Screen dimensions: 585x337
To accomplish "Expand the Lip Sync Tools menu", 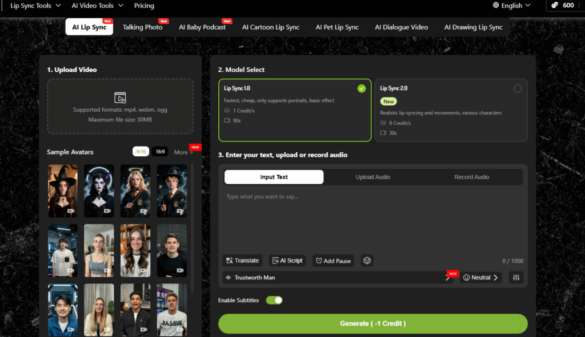I will tap(35, 6).
